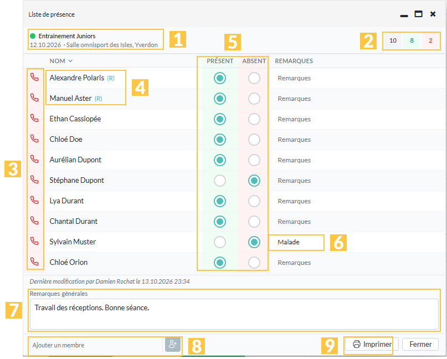Viewport: 447px width, 359px height.
Task: Click the phone icon beside Ethan Cassiopée
Action: click(x=34, y=118)
